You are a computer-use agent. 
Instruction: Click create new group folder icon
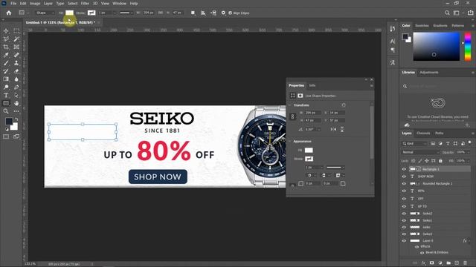point(448,263)
